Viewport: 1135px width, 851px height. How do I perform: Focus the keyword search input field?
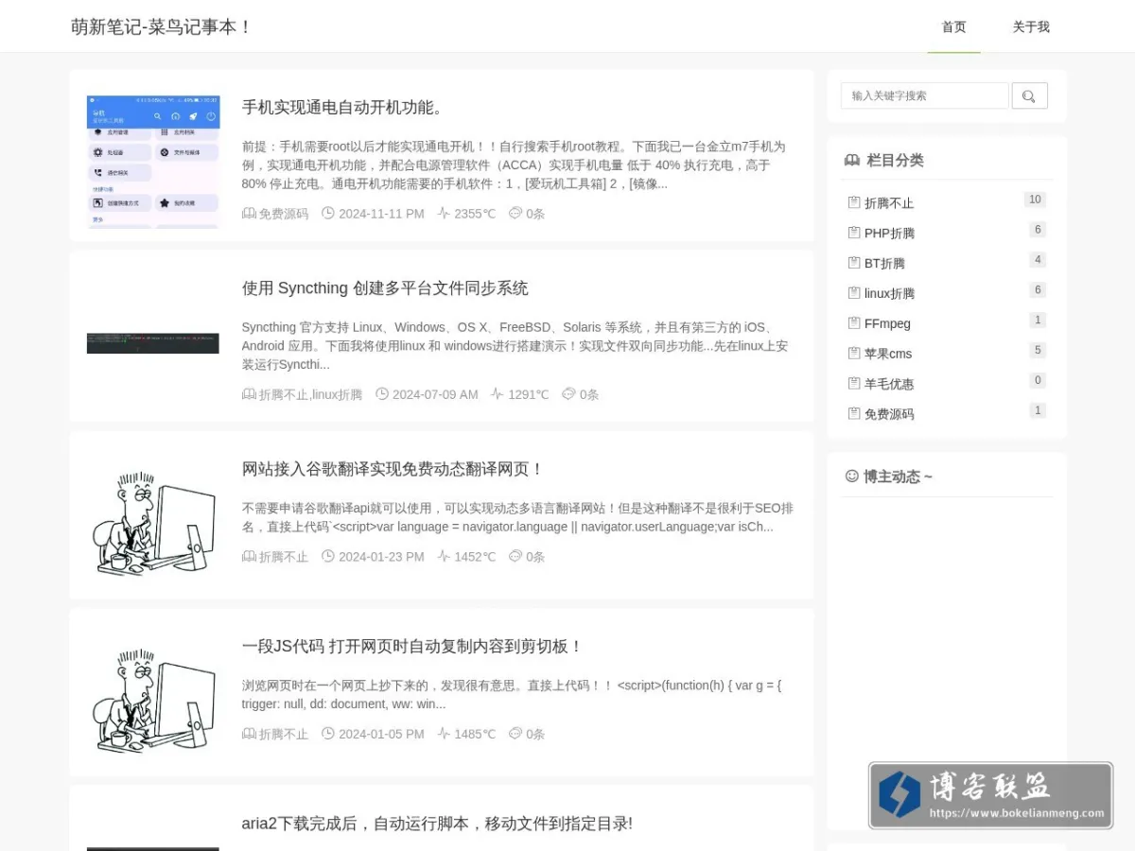click(x=925, y=96)
